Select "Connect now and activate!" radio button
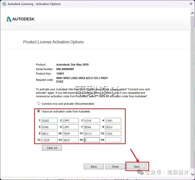 (39, 103)
